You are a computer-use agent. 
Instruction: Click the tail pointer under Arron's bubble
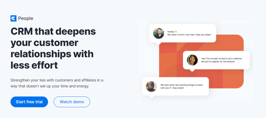coord(158,43)
